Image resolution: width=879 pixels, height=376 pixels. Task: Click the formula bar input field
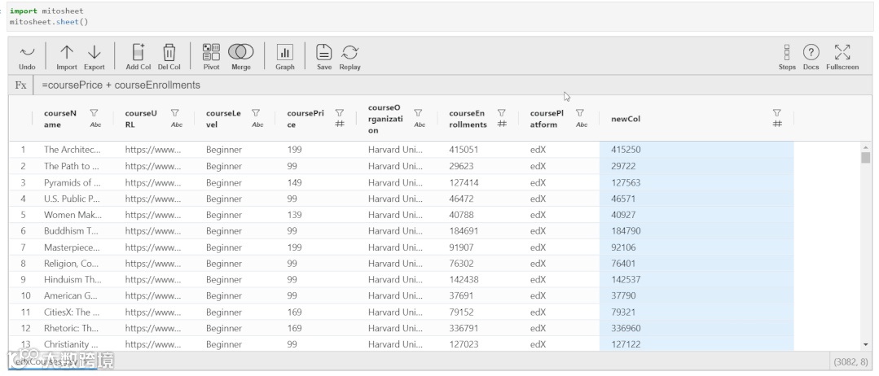tap(407, 85)
